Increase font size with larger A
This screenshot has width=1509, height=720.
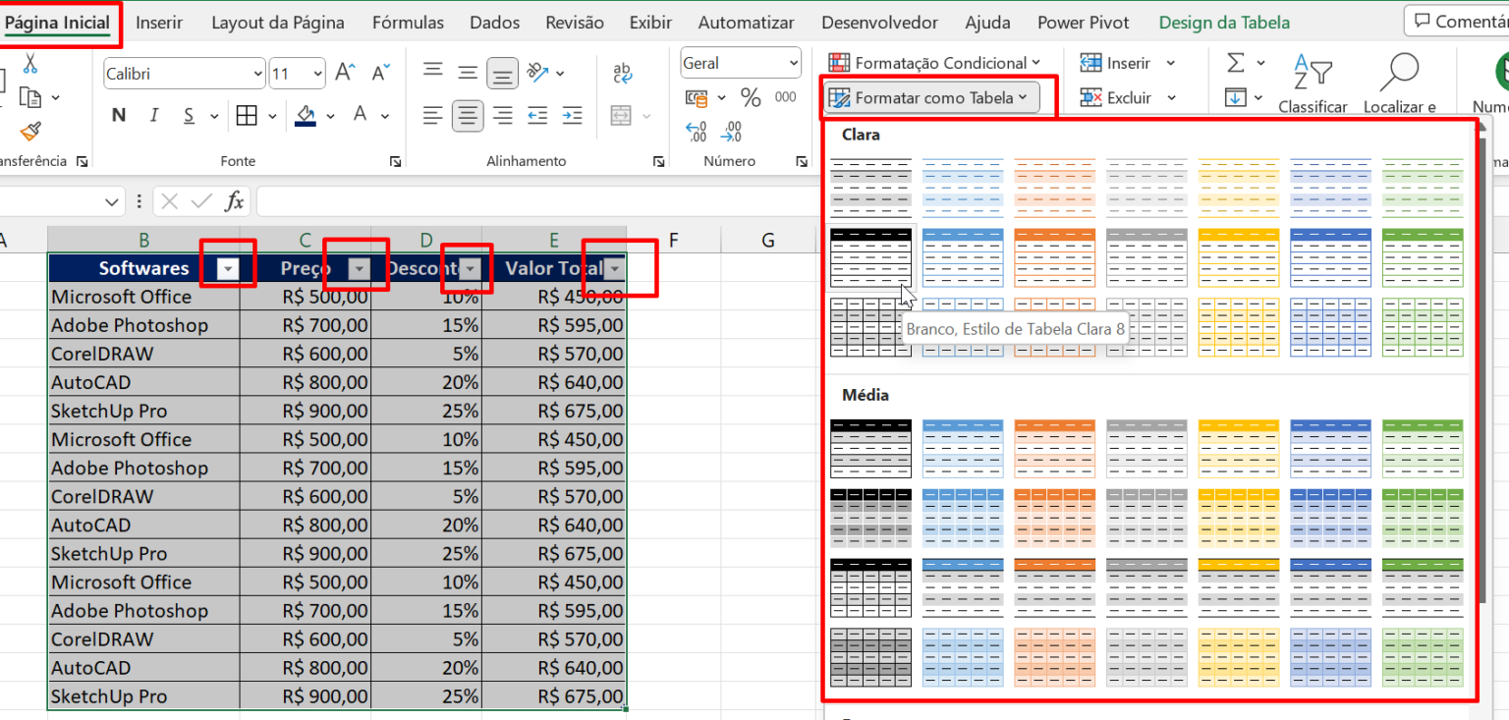click(x=345, y=72)
